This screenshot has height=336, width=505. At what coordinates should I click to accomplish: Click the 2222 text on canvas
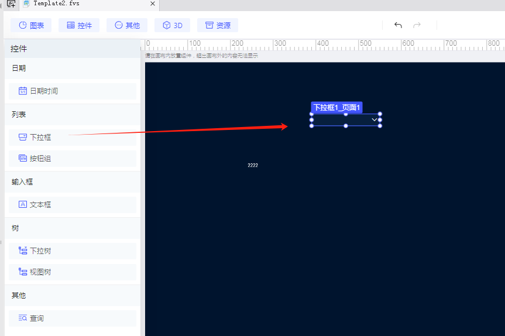click(253, 165)
